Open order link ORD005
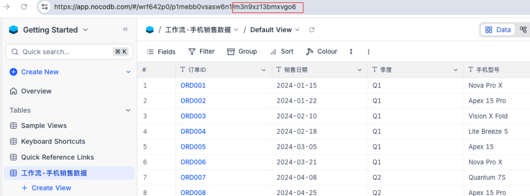Viewport: 530px width, 196px height. tap(193, 147)
